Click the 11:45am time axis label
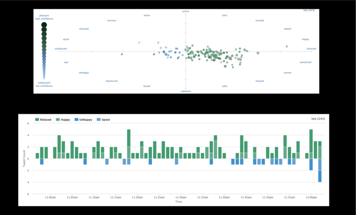Image resolution: width=356 pixels, height=215 pixels. point(246,197)
